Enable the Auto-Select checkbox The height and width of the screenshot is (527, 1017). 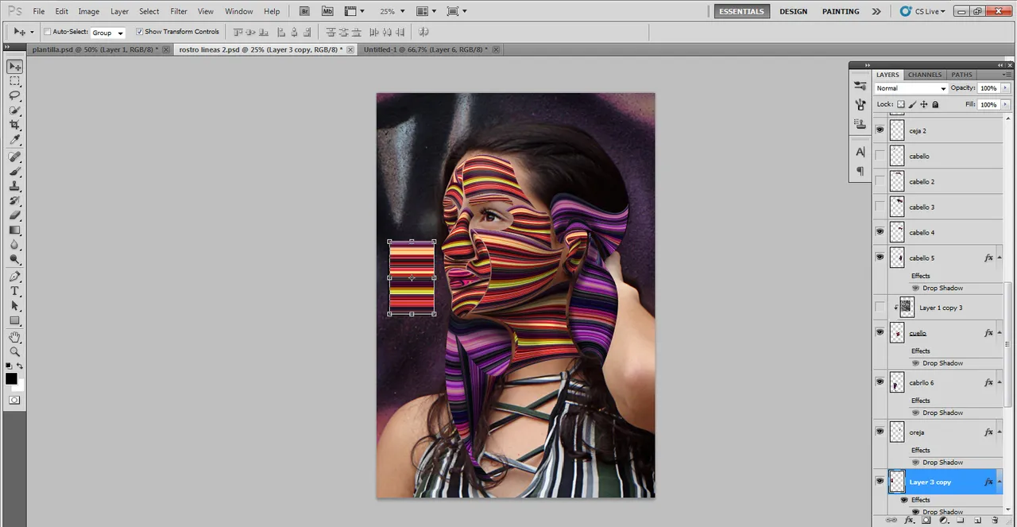pos(47,32)
